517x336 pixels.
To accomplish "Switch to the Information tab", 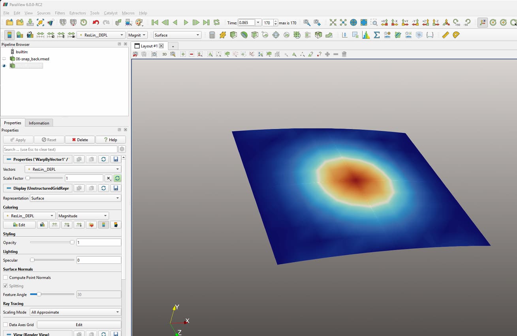I will pyautogui.click(x=39, y=123).
